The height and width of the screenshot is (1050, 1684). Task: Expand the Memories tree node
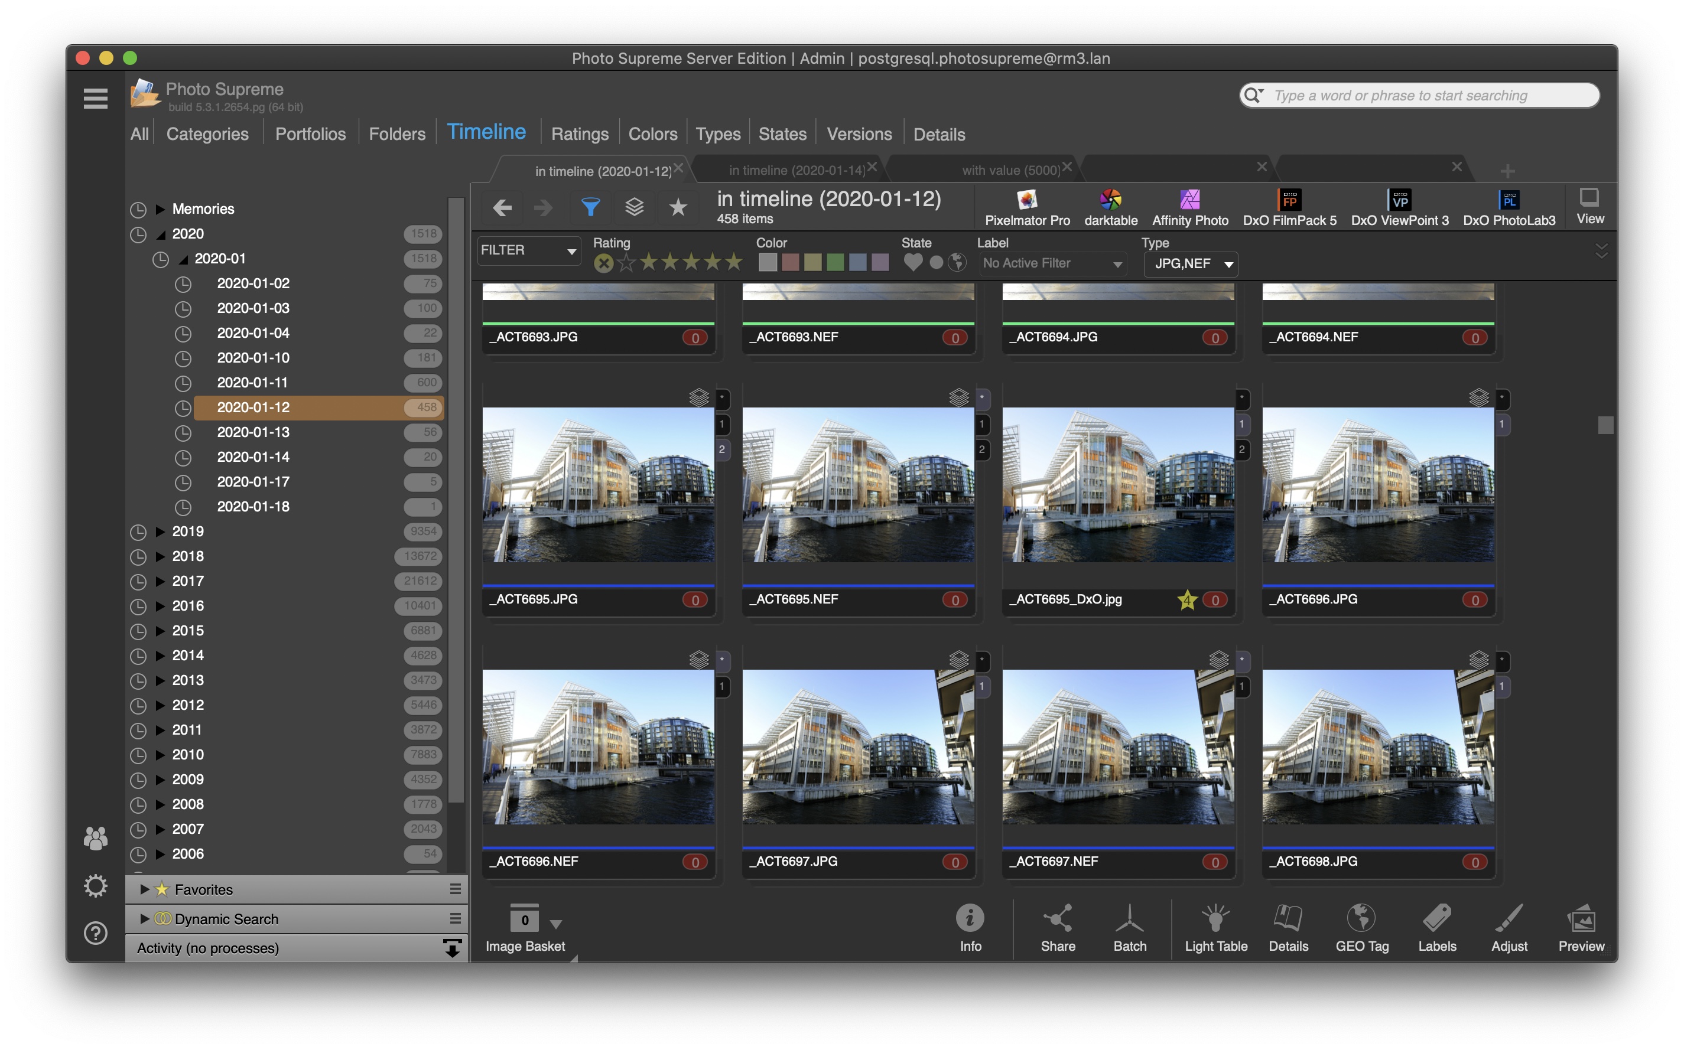coord(160,209)
